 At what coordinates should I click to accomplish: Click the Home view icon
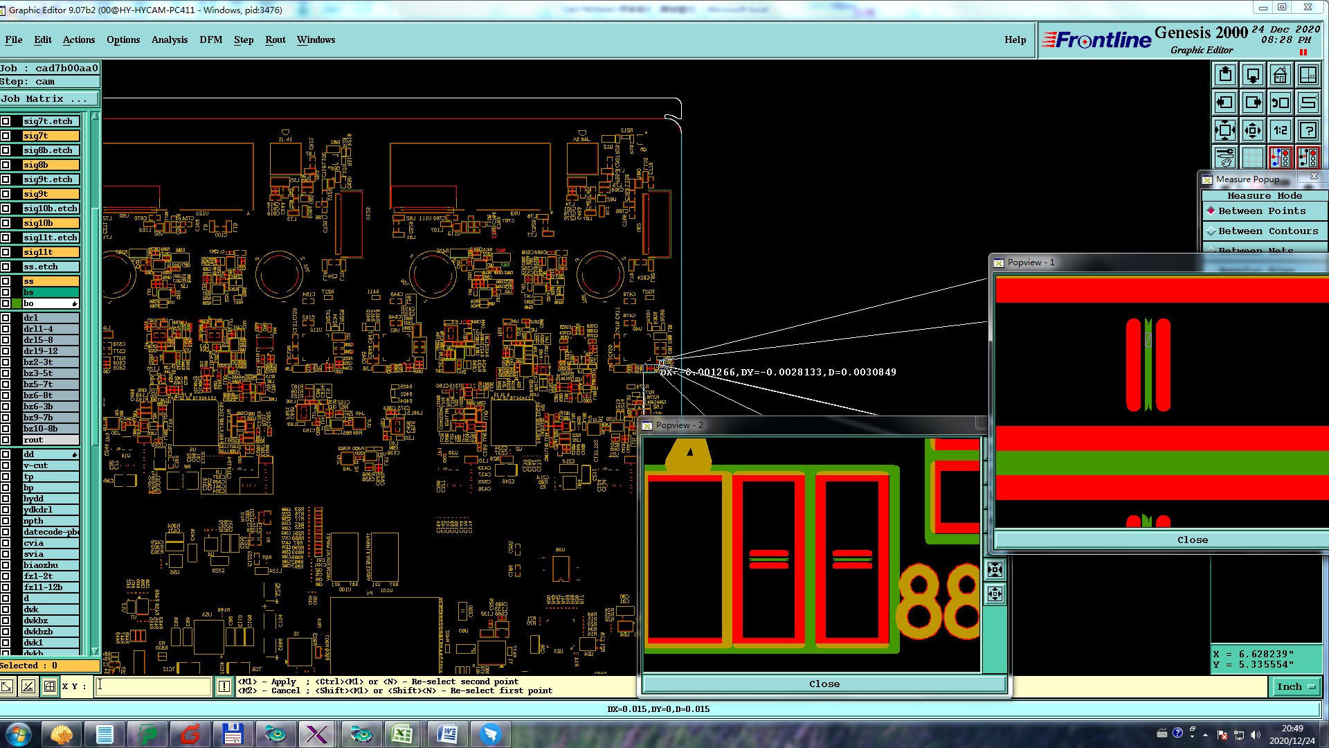(x=1280, y=75)
